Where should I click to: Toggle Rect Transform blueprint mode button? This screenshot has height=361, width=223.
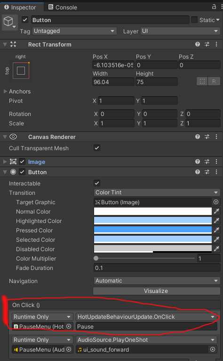tap(202, 81)
